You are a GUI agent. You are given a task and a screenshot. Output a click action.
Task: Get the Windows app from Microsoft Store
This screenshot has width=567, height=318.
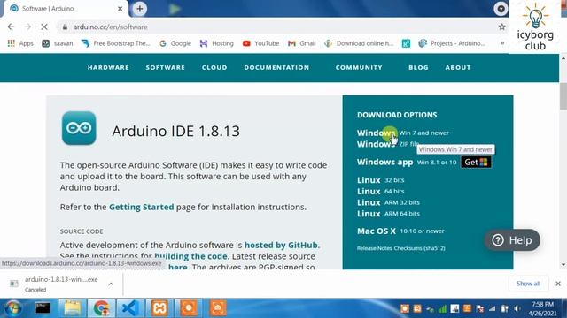point(476,163)
